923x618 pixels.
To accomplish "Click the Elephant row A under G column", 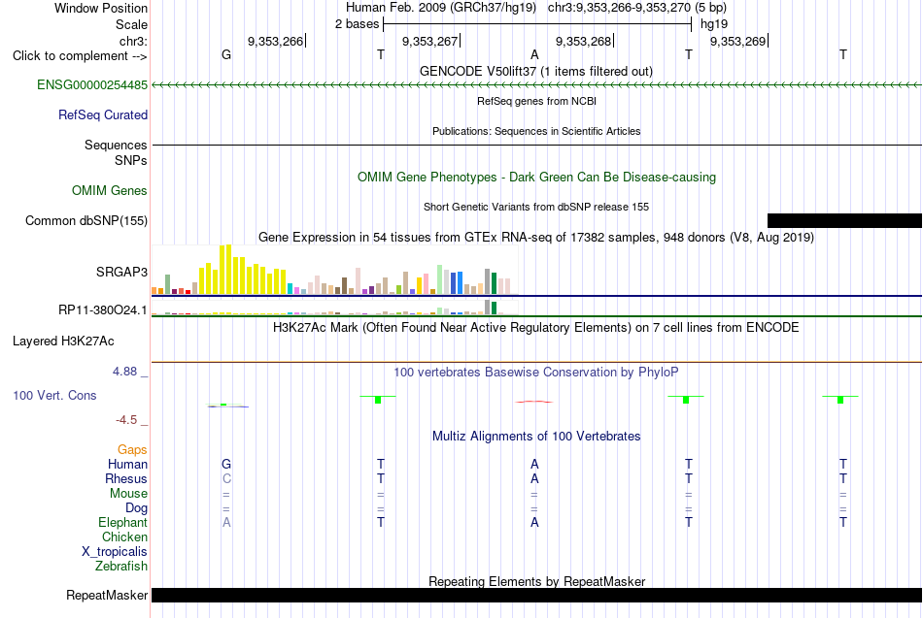I will pos(226,523).
